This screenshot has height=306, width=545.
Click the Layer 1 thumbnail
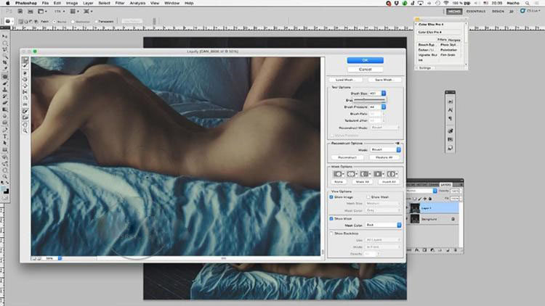coord(414,207)
